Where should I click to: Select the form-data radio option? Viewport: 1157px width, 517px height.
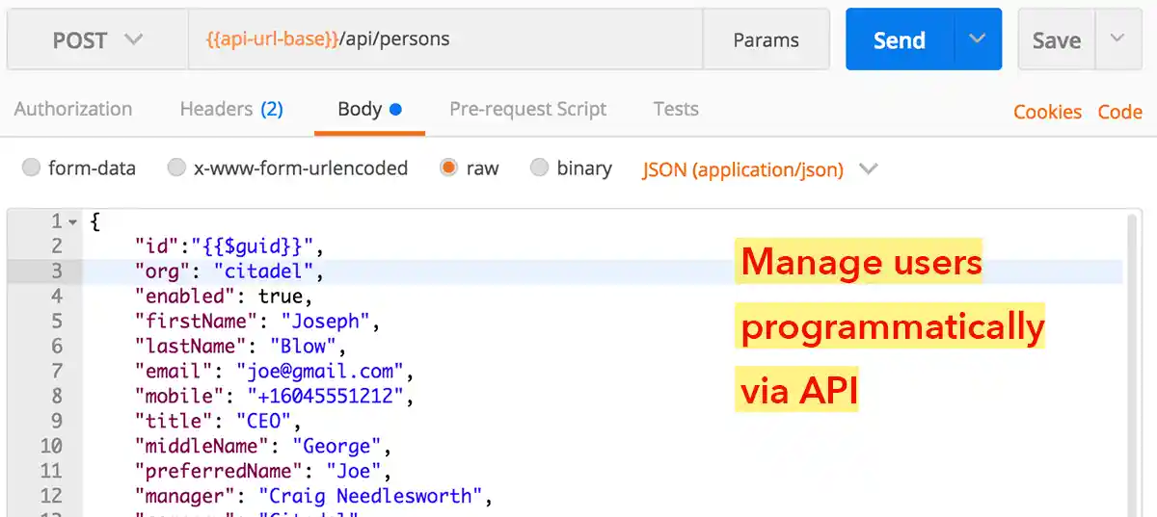(32, 168)
